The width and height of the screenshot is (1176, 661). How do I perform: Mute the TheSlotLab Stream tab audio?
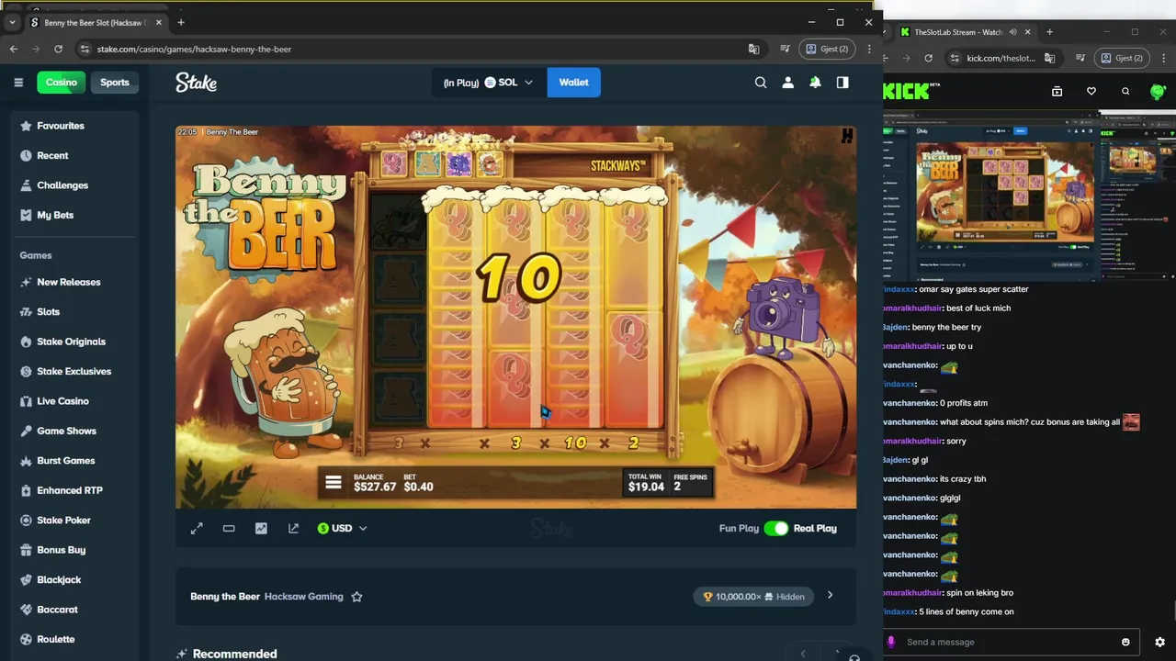pos(1013,32)
